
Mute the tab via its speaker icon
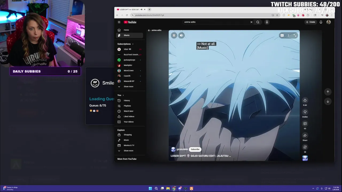click(141, 9)
